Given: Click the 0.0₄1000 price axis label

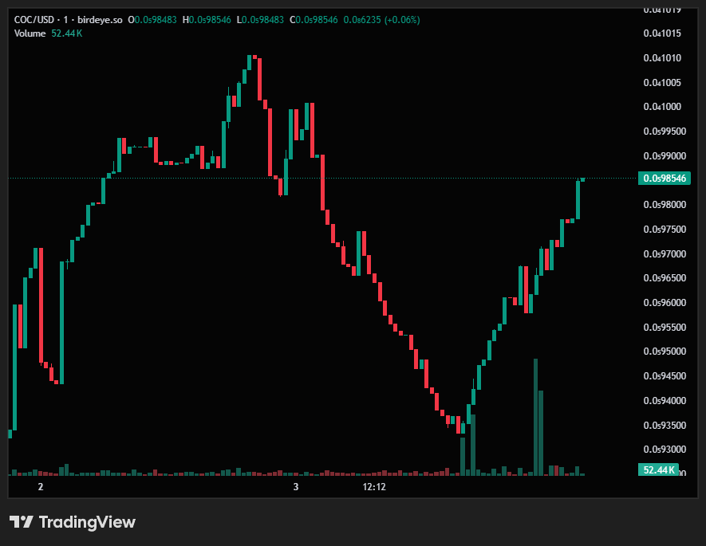Looking at the screenshot, I should point(662,107).
